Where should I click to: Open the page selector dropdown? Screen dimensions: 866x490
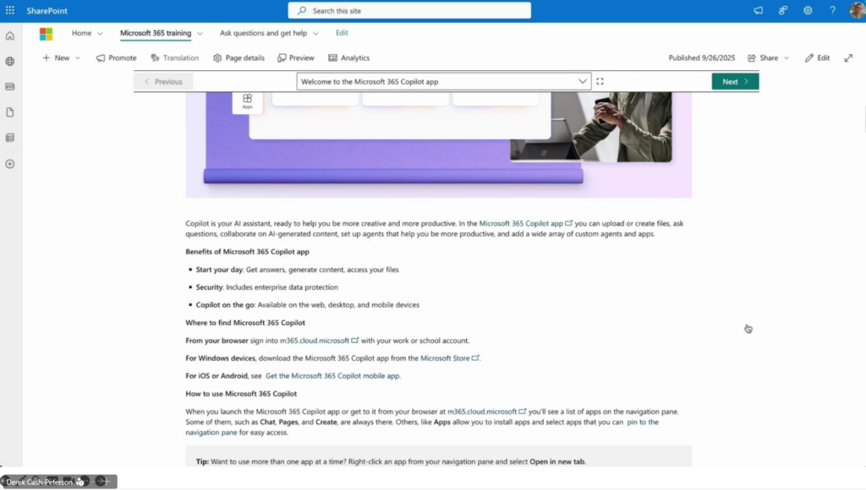(443, 81)
